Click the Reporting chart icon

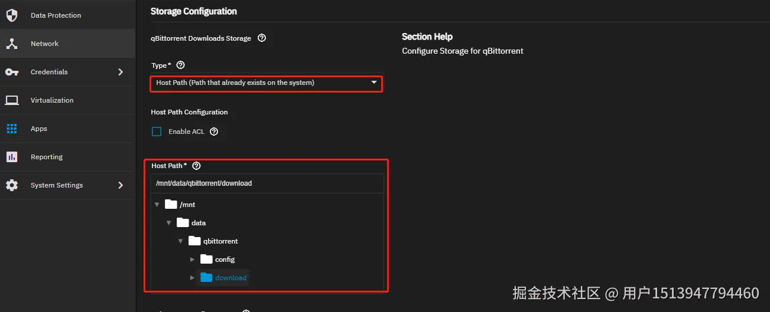click(12, 157)
